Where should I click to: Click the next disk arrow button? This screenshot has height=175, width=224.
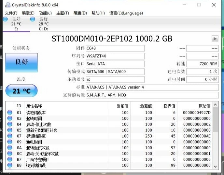point(215,39)
